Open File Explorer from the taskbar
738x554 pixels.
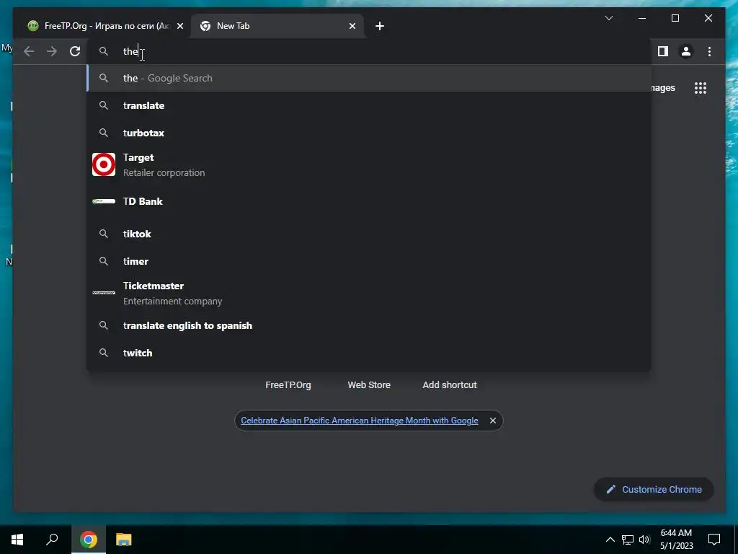tap(124, 540)
